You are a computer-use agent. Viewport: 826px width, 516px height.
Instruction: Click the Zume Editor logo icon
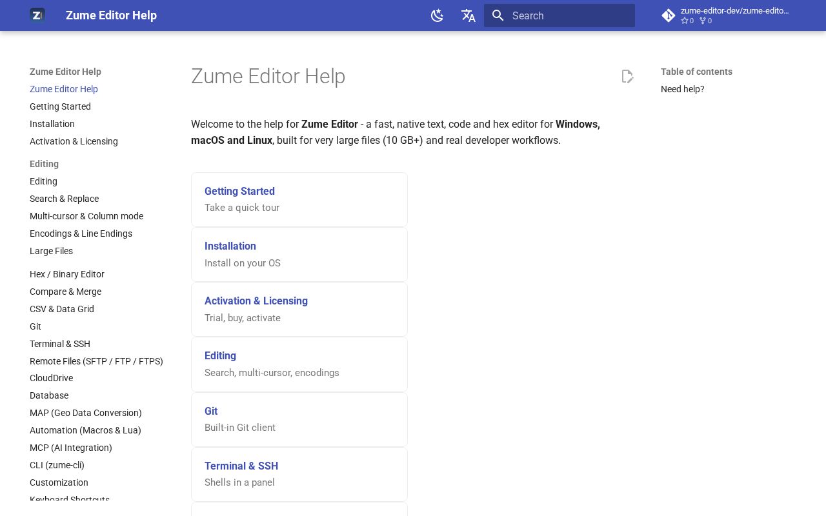(x=37, y=15)
